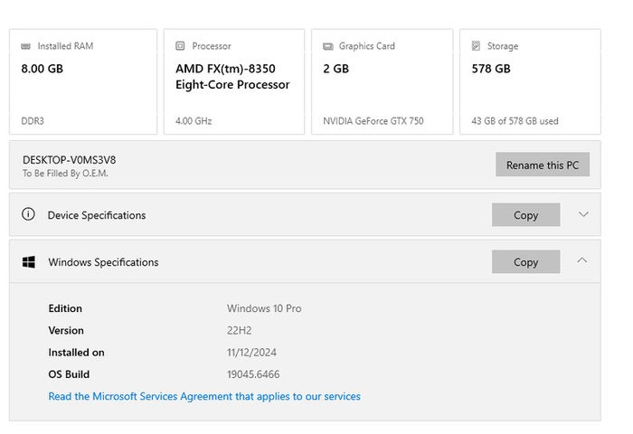This screenshot has height=434, width=633.
Task: Click the Graphics Card title text
Action: pyautogui.click(x=367, y=46)
